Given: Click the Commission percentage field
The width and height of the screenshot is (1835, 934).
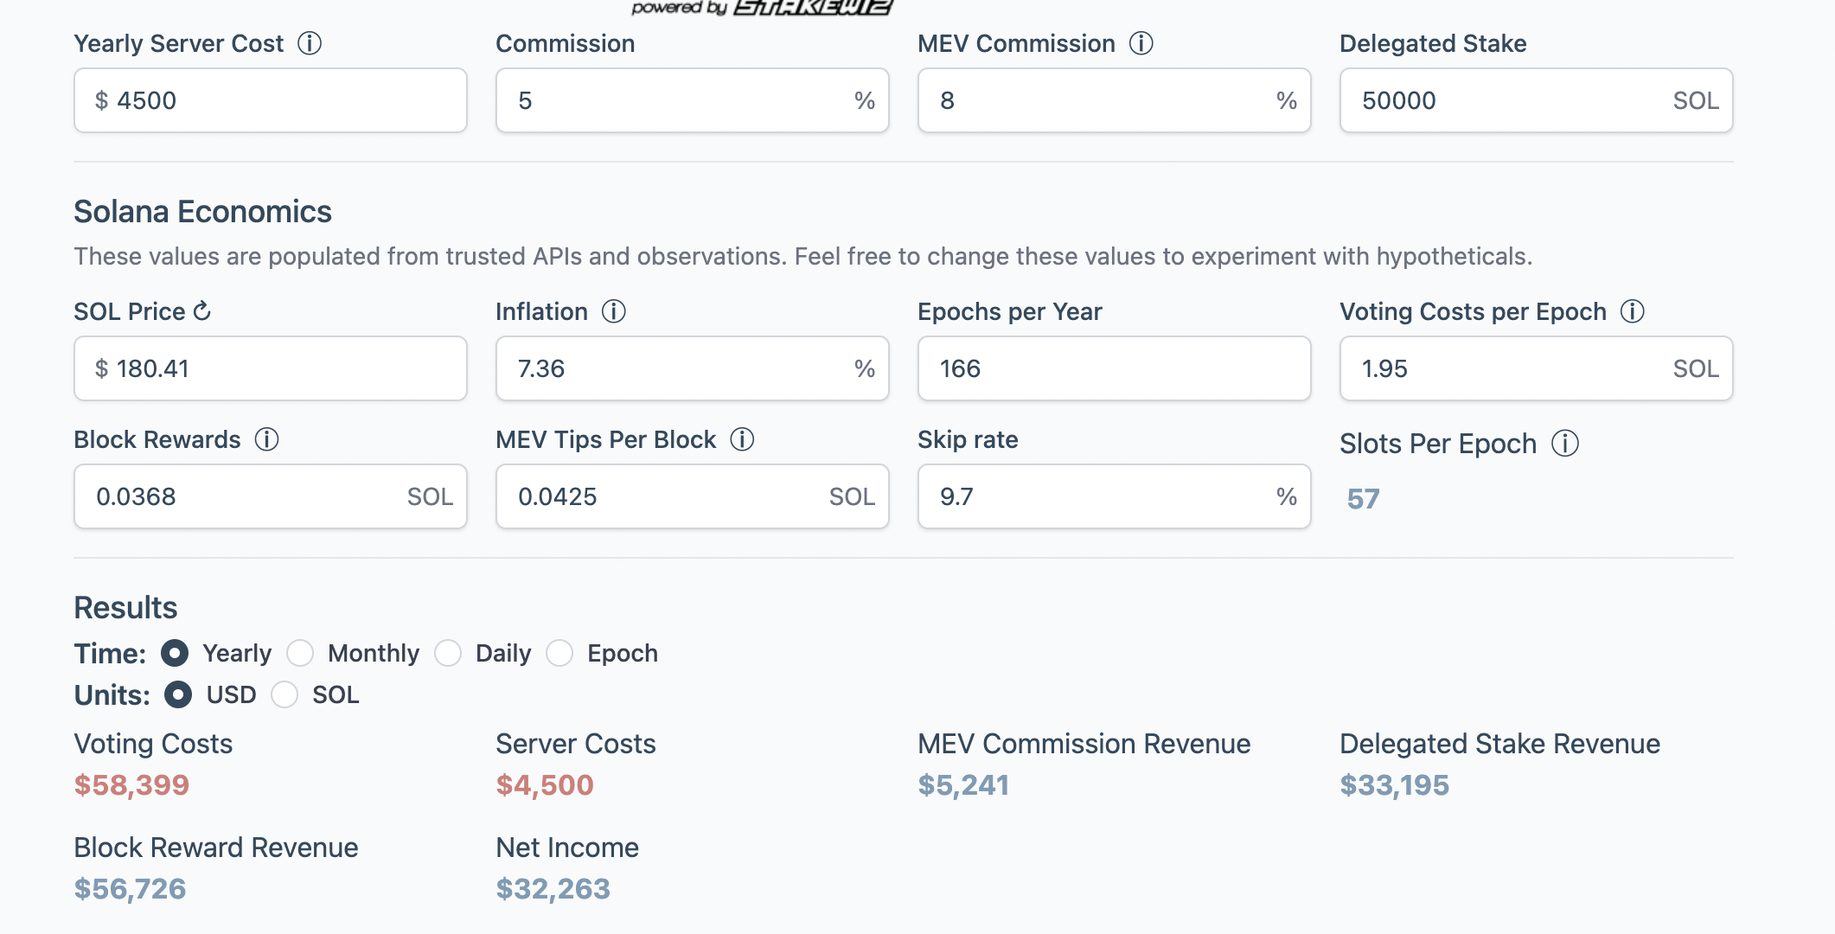Looking at the screenshot, I should pyautogui.click(x=693, y=100).
